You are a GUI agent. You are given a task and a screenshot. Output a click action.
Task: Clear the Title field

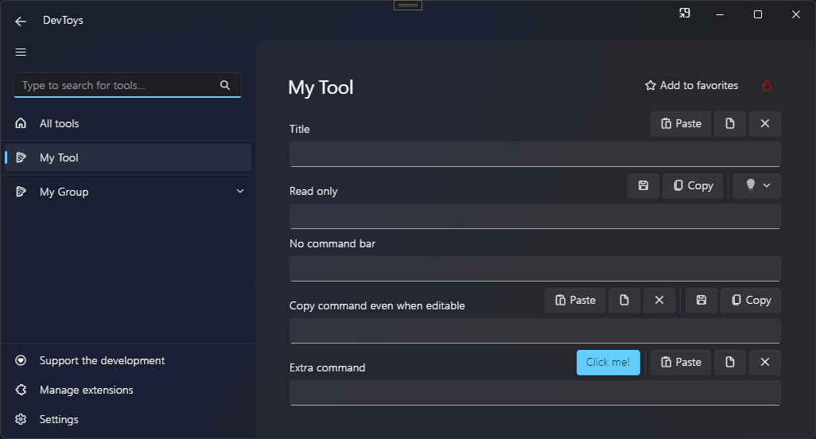pyautogui.click(x=765, y=124)
